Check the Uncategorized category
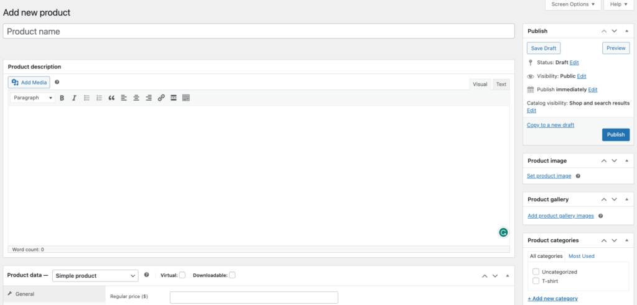The height and width of the screenshot is (305, 637). 536,271
